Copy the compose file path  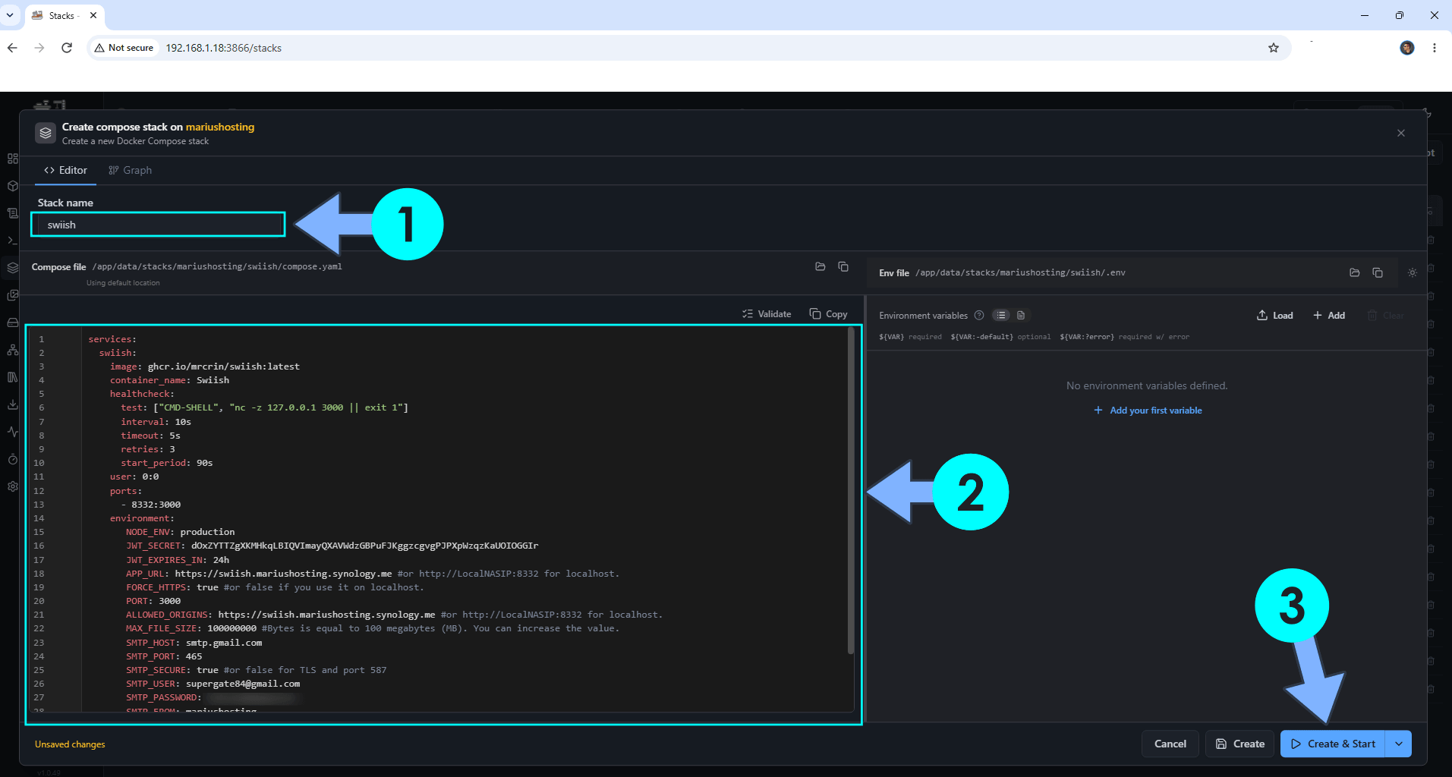(843, 266)
